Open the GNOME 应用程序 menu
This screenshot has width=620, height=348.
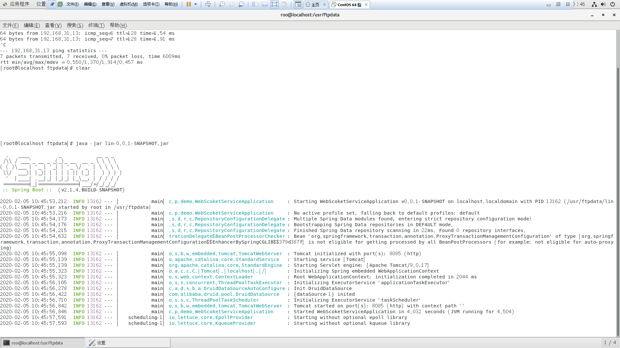pos(16,4)
